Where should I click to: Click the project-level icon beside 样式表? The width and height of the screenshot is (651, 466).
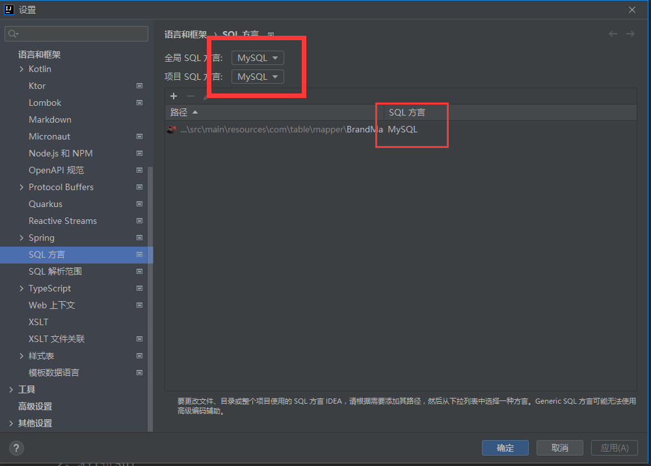point(139,356)
